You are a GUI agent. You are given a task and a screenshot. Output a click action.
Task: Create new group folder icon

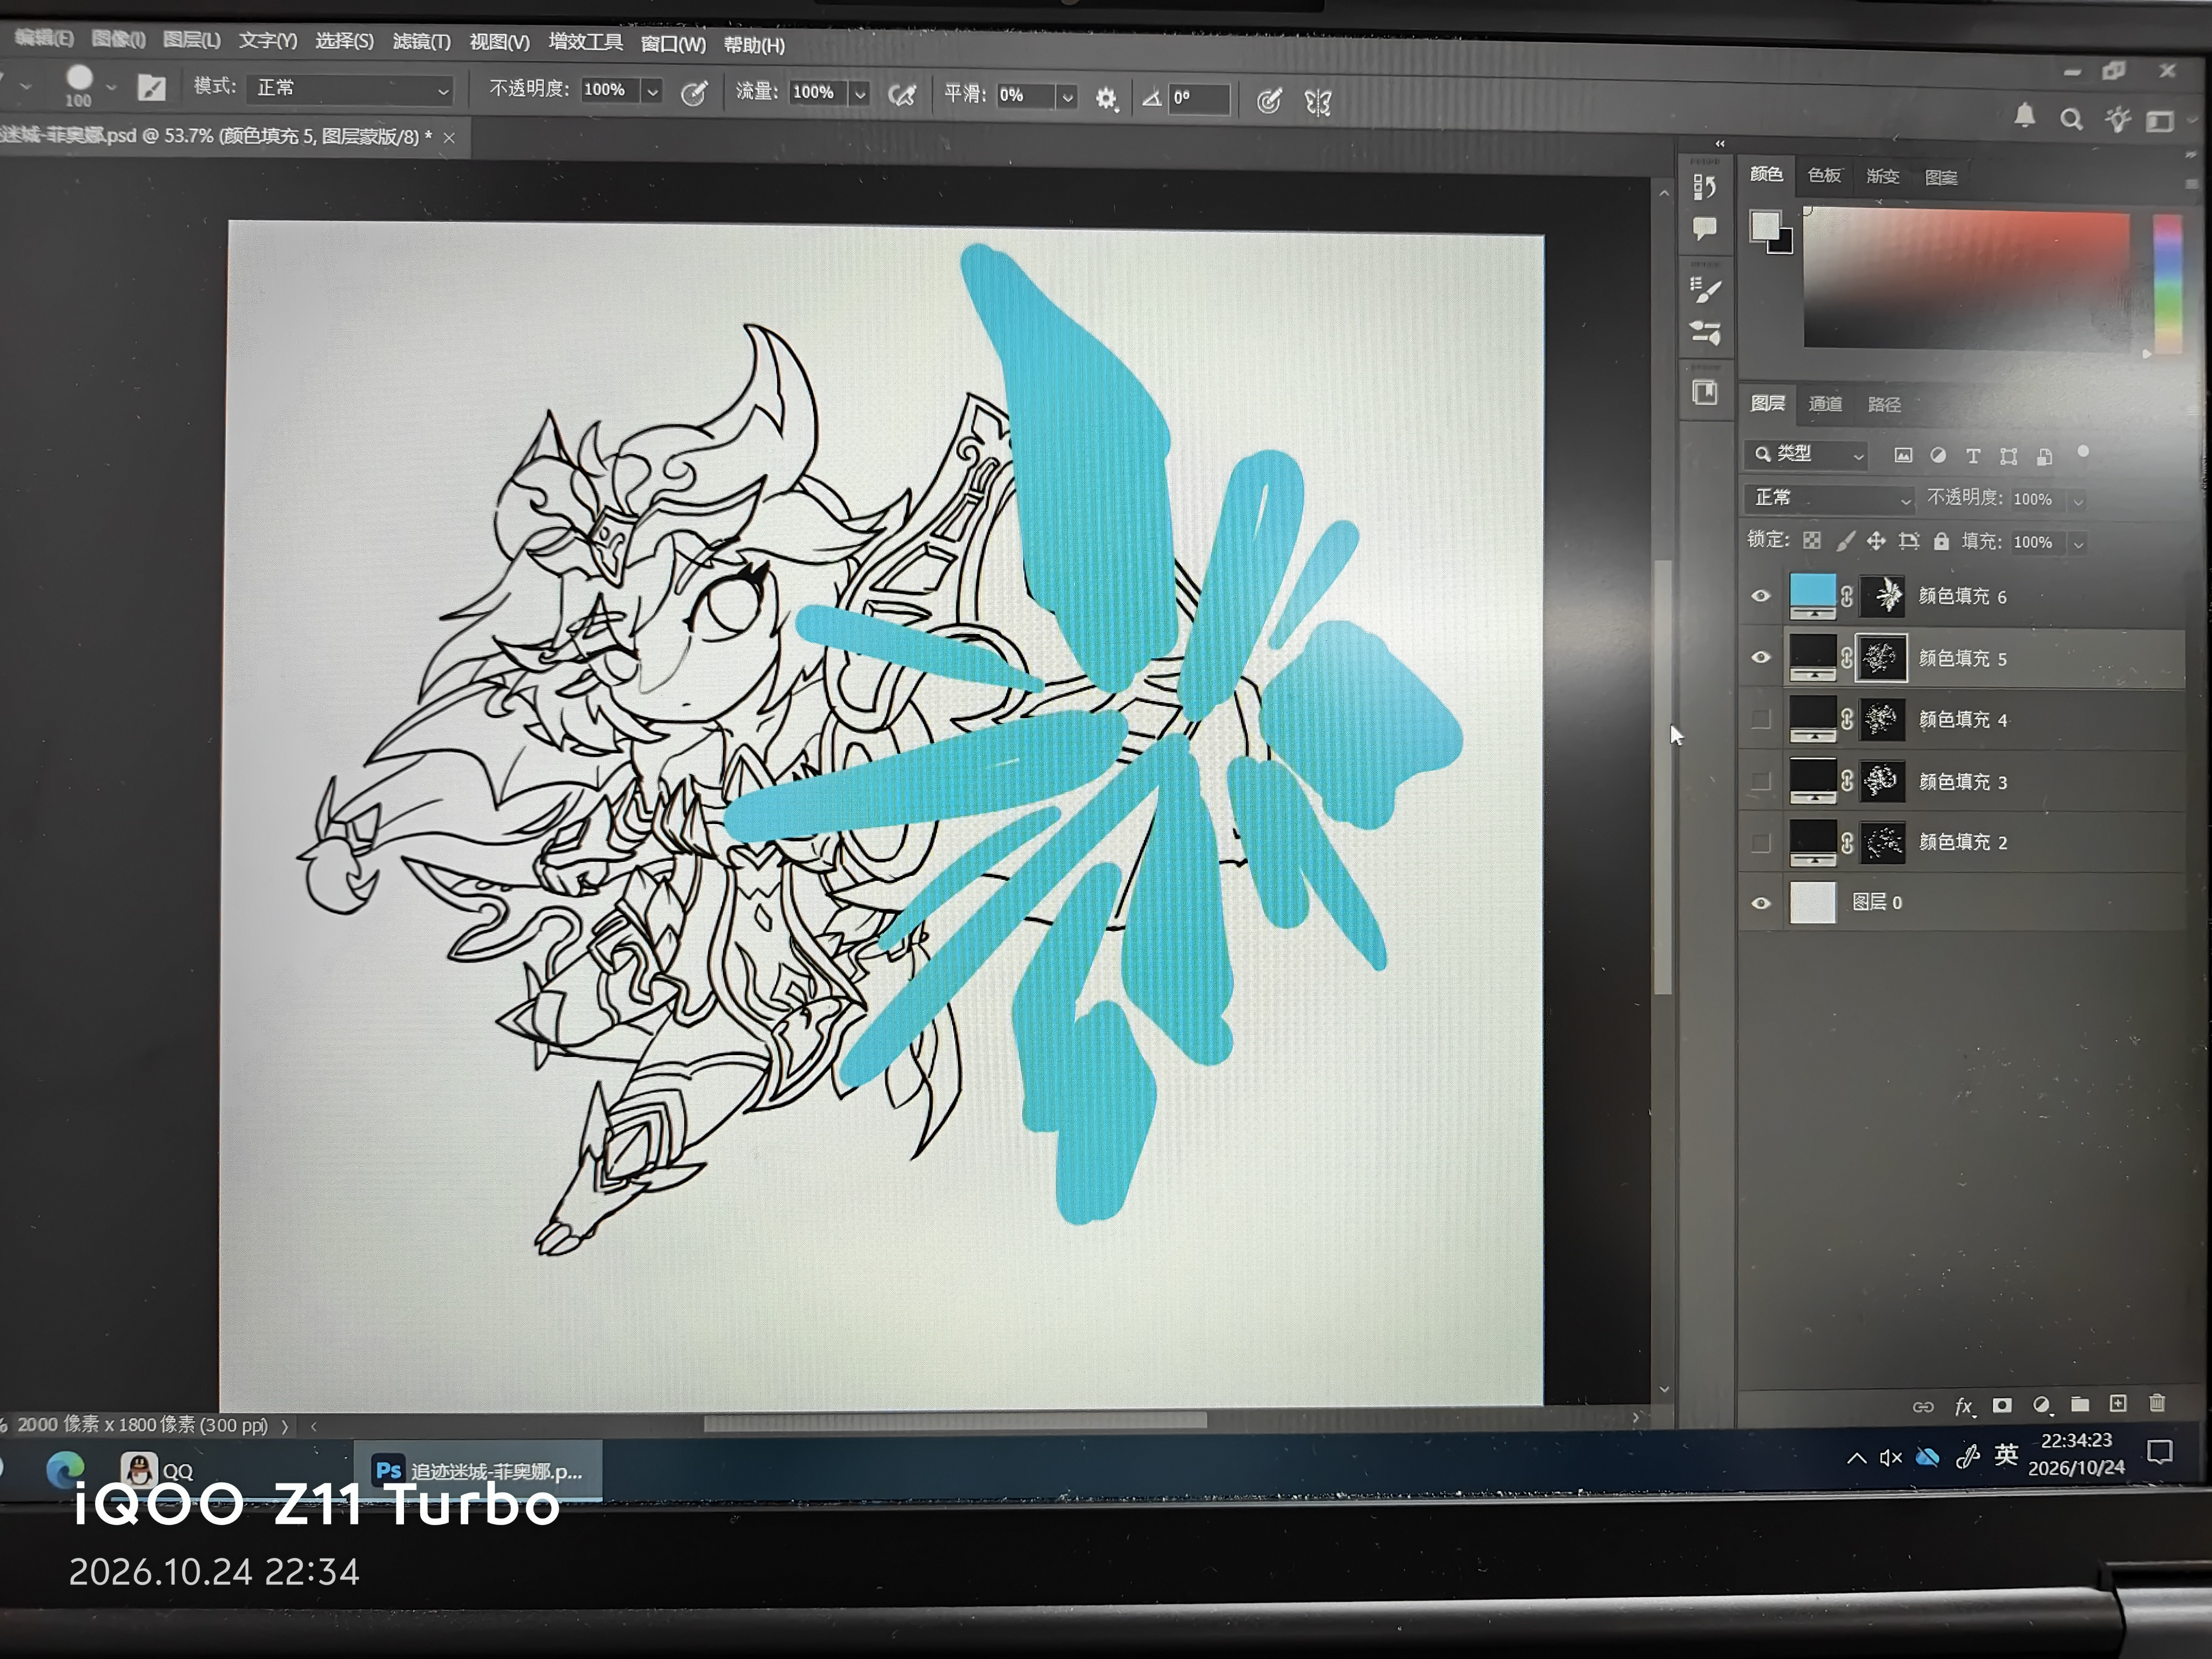(2080, 1404)
